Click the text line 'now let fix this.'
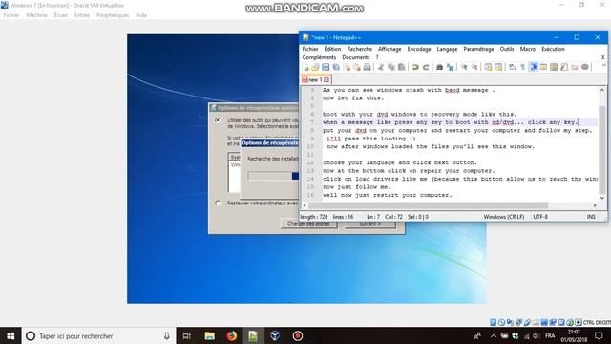 [353, 97]
